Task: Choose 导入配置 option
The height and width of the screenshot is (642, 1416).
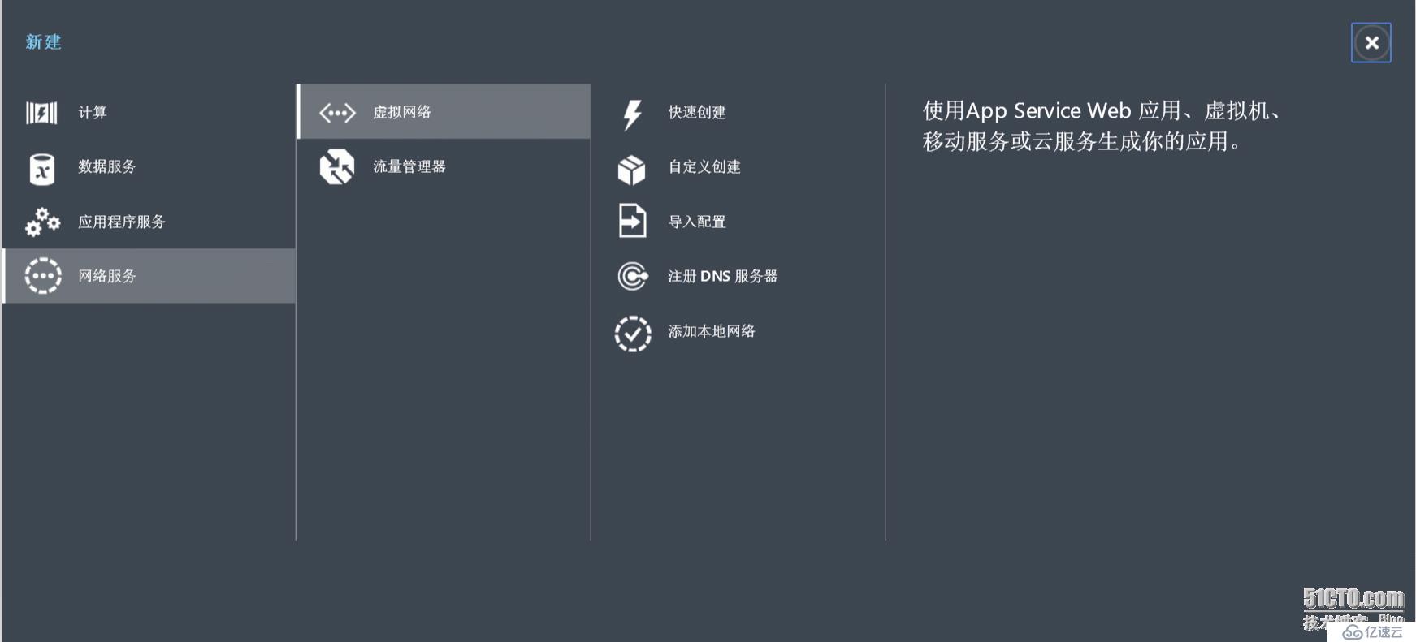Action: point(738,222)
